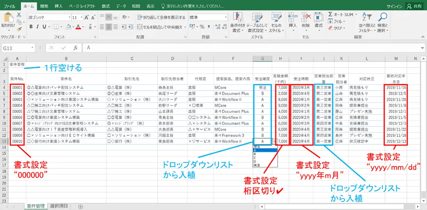Viewport: 427px width, 210px height.
Task: Click the text Orientation icon
Action: tap(124, 17)
